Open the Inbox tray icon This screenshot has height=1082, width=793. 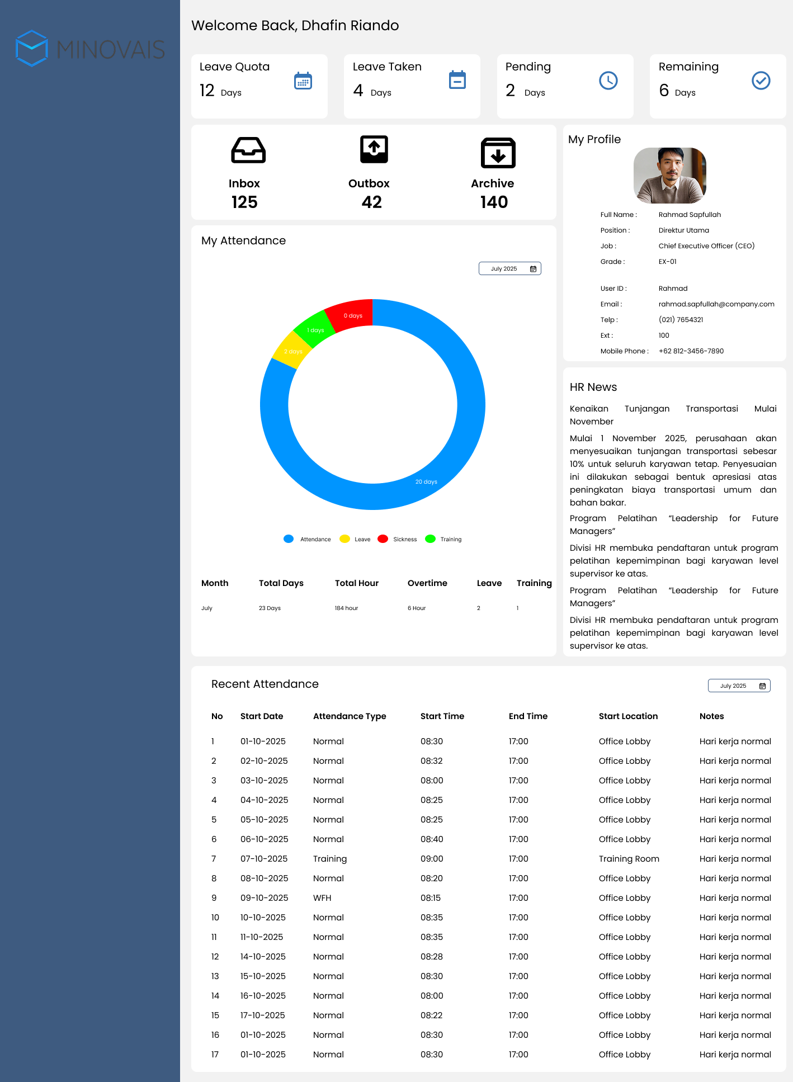point(248,150)
